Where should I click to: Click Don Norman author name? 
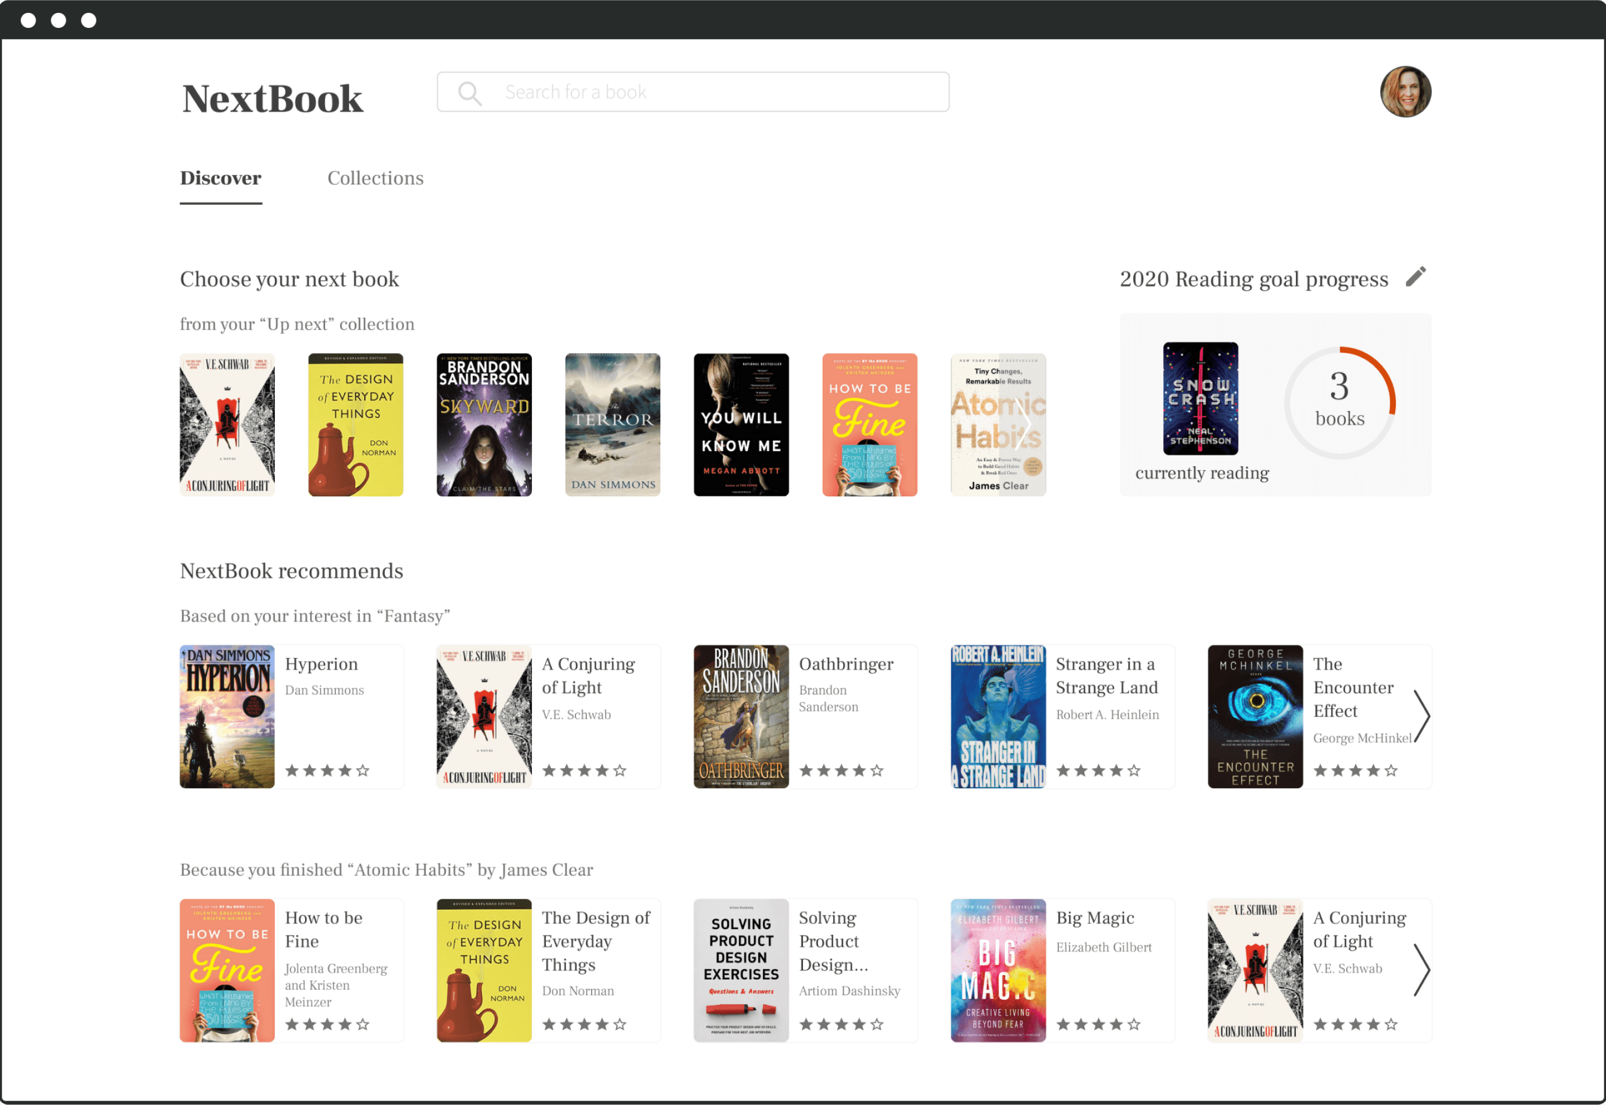(578, 991)
